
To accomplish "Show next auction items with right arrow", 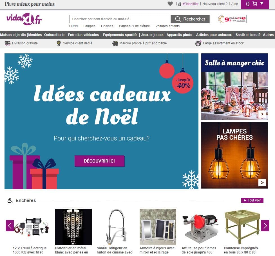I will pos(265,226).
